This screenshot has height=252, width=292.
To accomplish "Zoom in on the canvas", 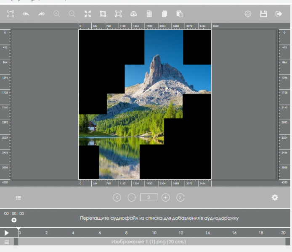I will (57, 14).
